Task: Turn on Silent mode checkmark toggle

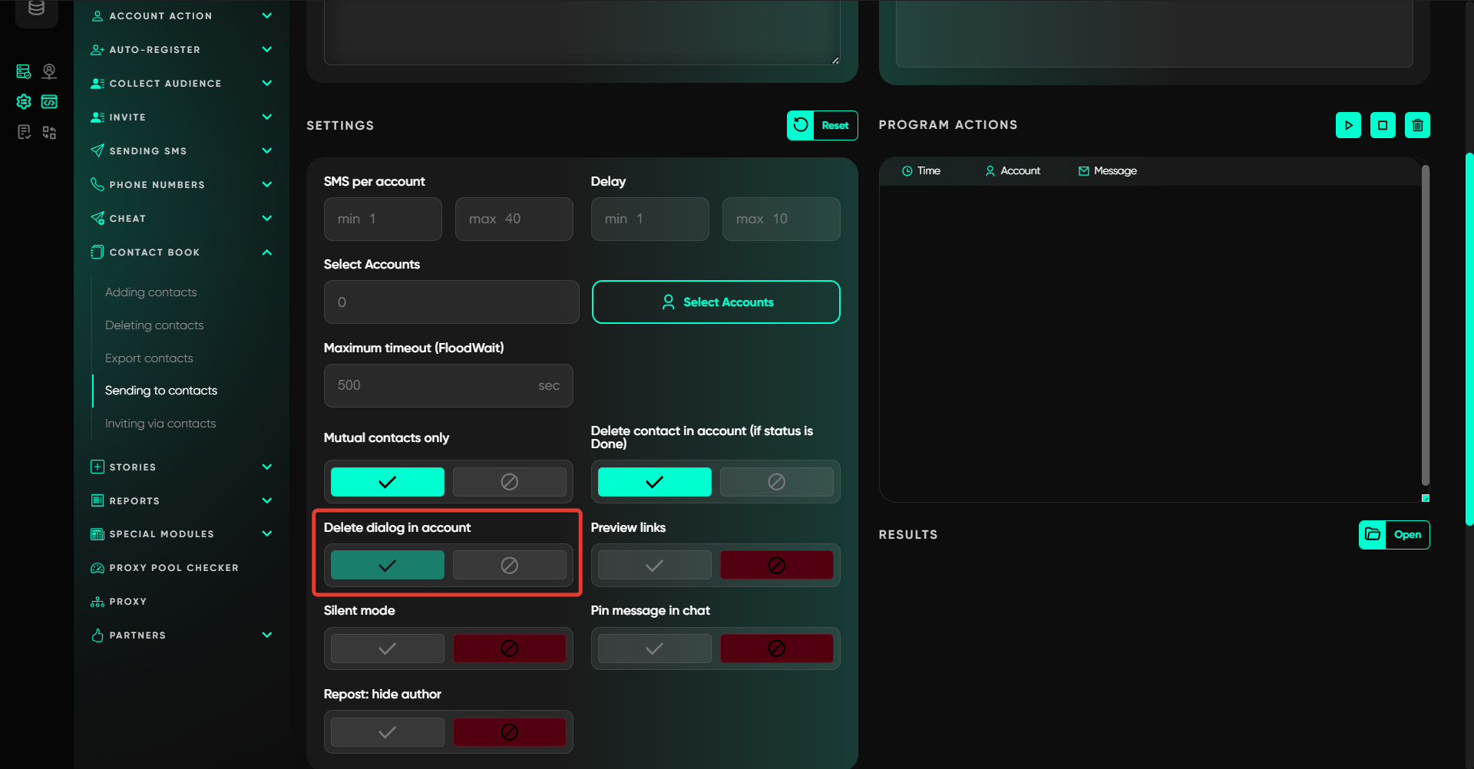Action: [387, 649]
